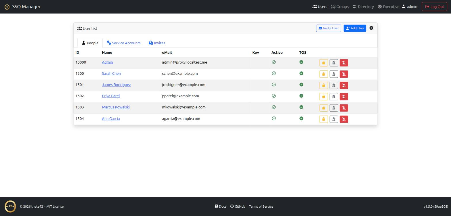This screenshot has height=216, width=451.
Task: Toggle the TOS checkmark for Priya Patel
Action: (301, 96)
